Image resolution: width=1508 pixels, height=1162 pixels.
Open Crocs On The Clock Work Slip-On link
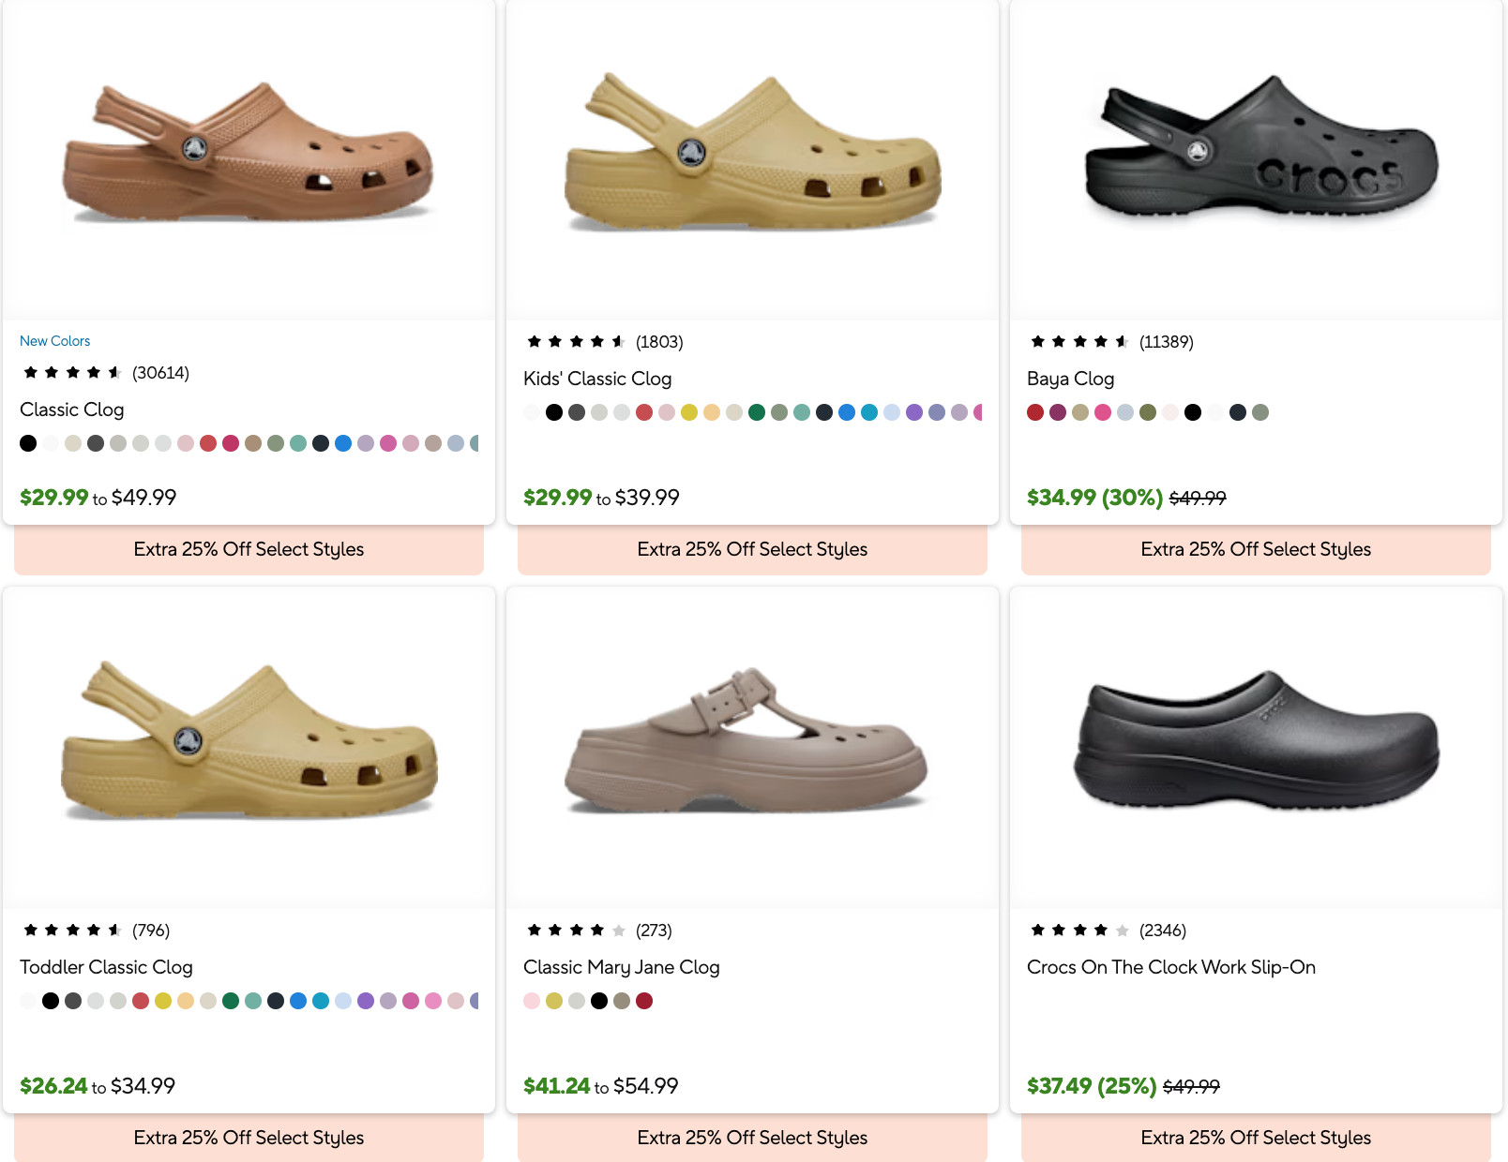tap(1170, 967)
